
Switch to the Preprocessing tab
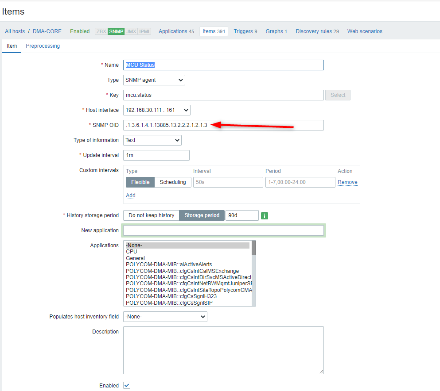(x=43, y=46)
